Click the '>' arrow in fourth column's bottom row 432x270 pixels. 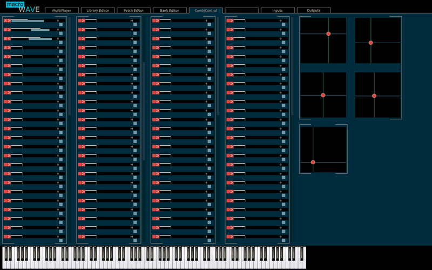pos(232,237)
